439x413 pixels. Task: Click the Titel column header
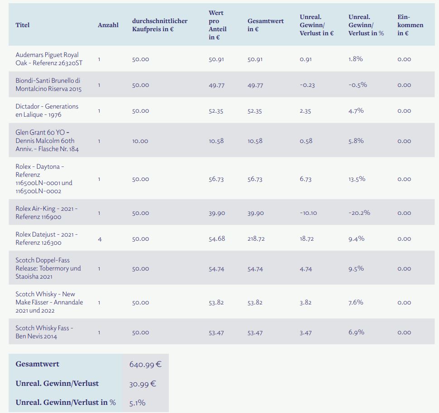22,25
